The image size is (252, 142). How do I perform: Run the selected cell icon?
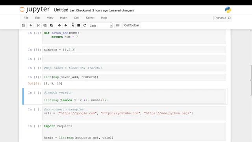73,25
